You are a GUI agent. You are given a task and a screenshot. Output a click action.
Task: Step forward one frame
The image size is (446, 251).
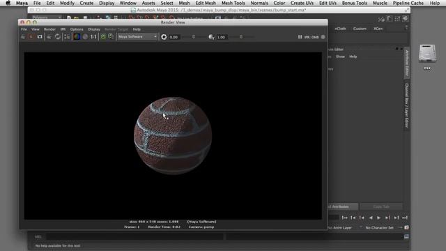(x=397, y=218)
